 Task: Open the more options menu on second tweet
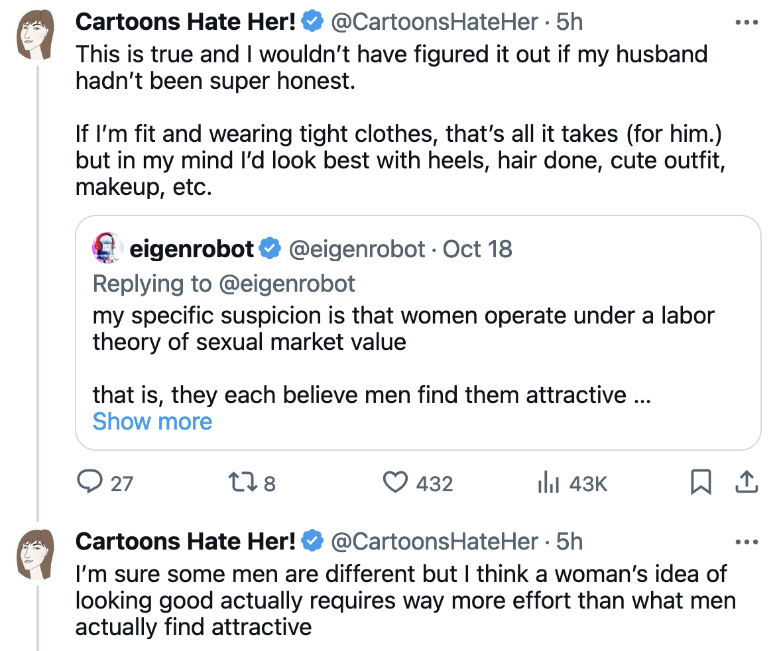tap(747, 542)
